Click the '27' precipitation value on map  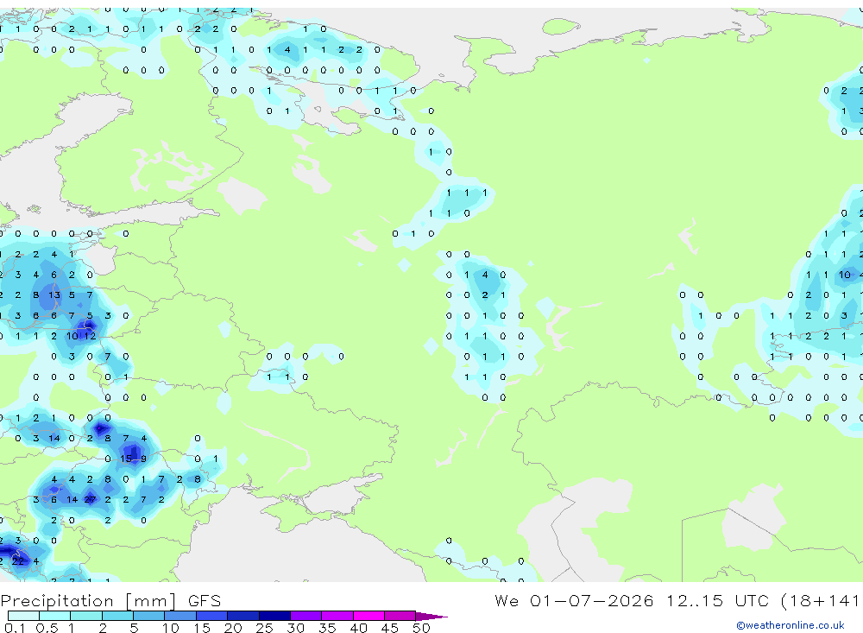tap(90, 500)
